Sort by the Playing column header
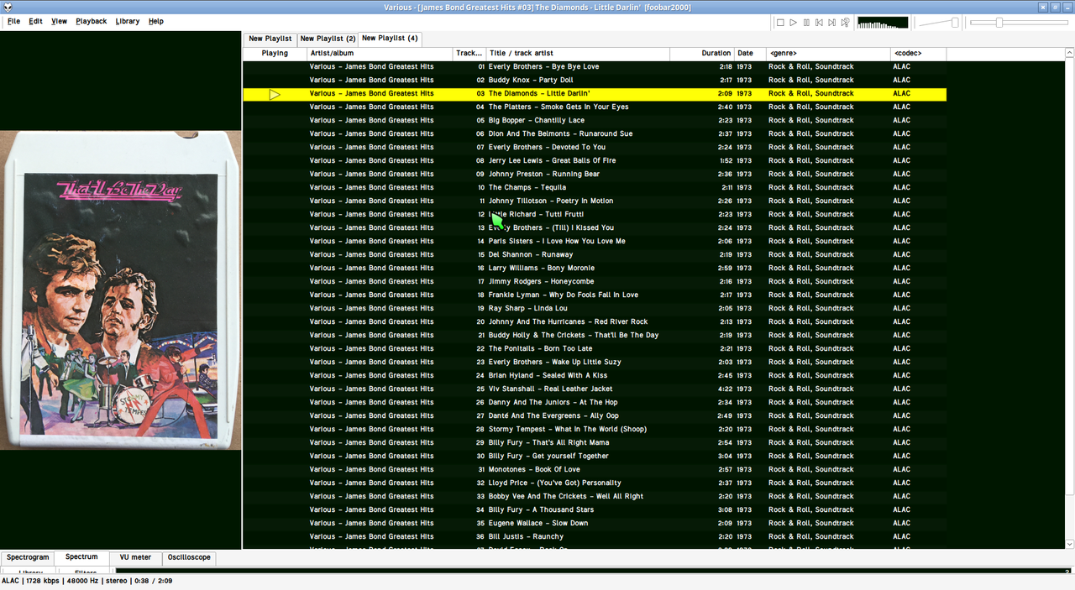 (275, 53)
